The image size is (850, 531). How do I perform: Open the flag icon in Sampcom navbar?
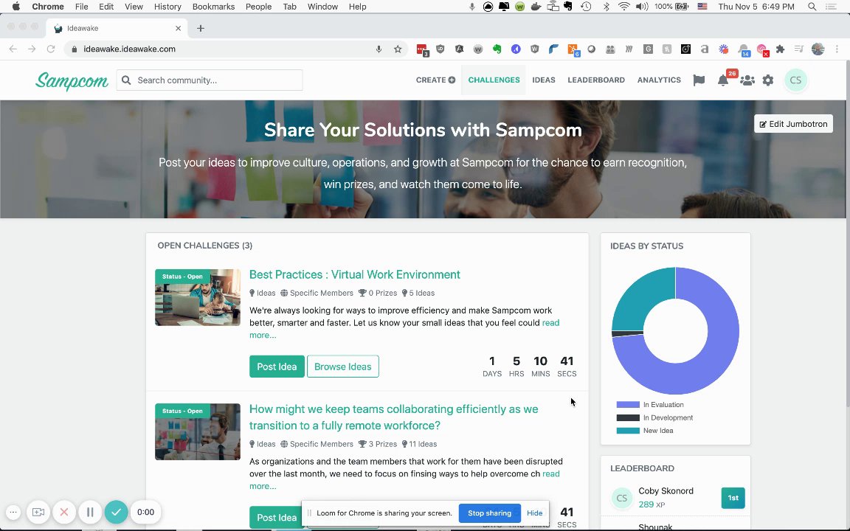[699, 80]
